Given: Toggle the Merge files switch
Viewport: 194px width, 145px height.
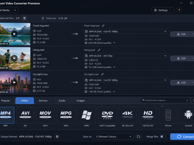Looking at the screenshot, I should (163, 137).
